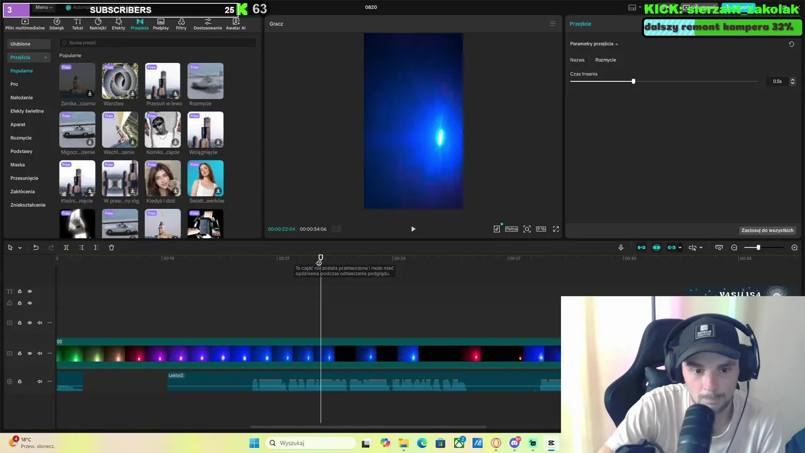805x453 pixels.
Task: Select the Pro transitions subcategory
Action: point(14,84)
